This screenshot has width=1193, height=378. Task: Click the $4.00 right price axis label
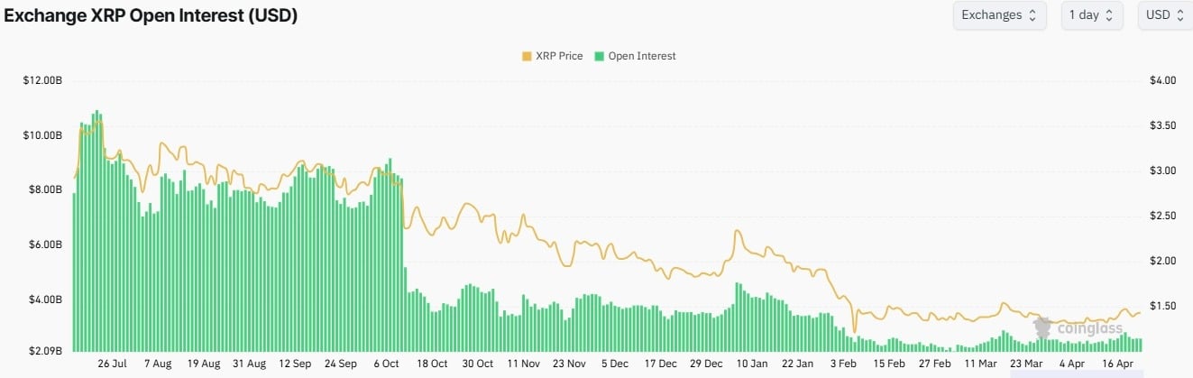click(1163, 80)
